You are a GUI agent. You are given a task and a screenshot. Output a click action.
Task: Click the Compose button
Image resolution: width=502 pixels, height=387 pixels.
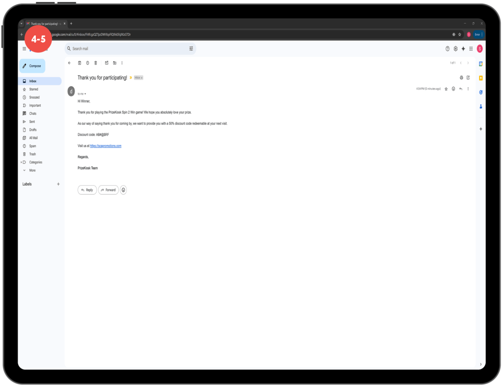click(32, 66)
